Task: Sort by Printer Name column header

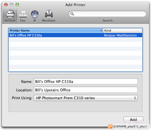Action: pyautogui.click(x=56, y=31)
